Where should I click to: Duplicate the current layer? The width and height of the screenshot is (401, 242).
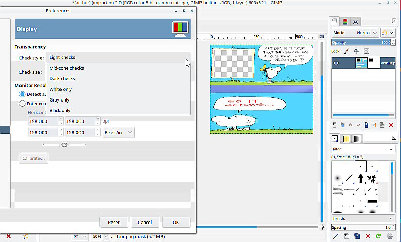366,125
